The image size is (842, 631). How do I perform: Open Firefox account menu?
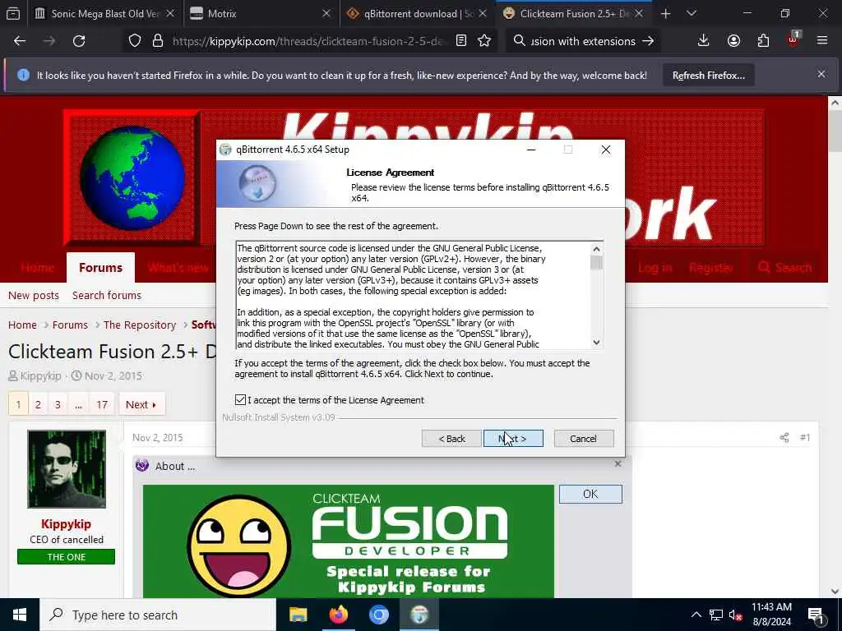coord(733,41)
